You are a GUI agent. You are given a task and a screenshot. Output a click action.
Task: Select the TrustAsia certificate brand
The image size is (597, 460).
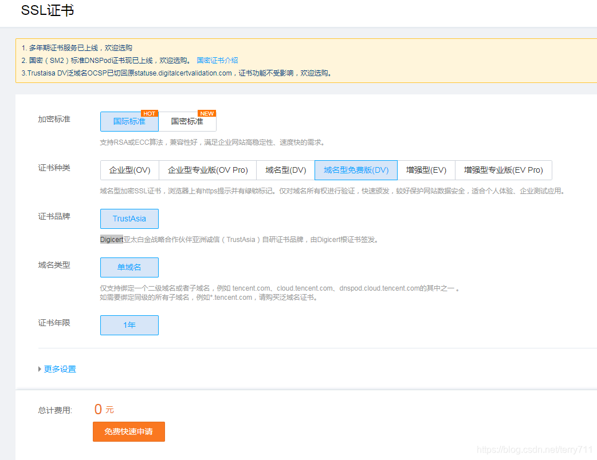(129, 219)
